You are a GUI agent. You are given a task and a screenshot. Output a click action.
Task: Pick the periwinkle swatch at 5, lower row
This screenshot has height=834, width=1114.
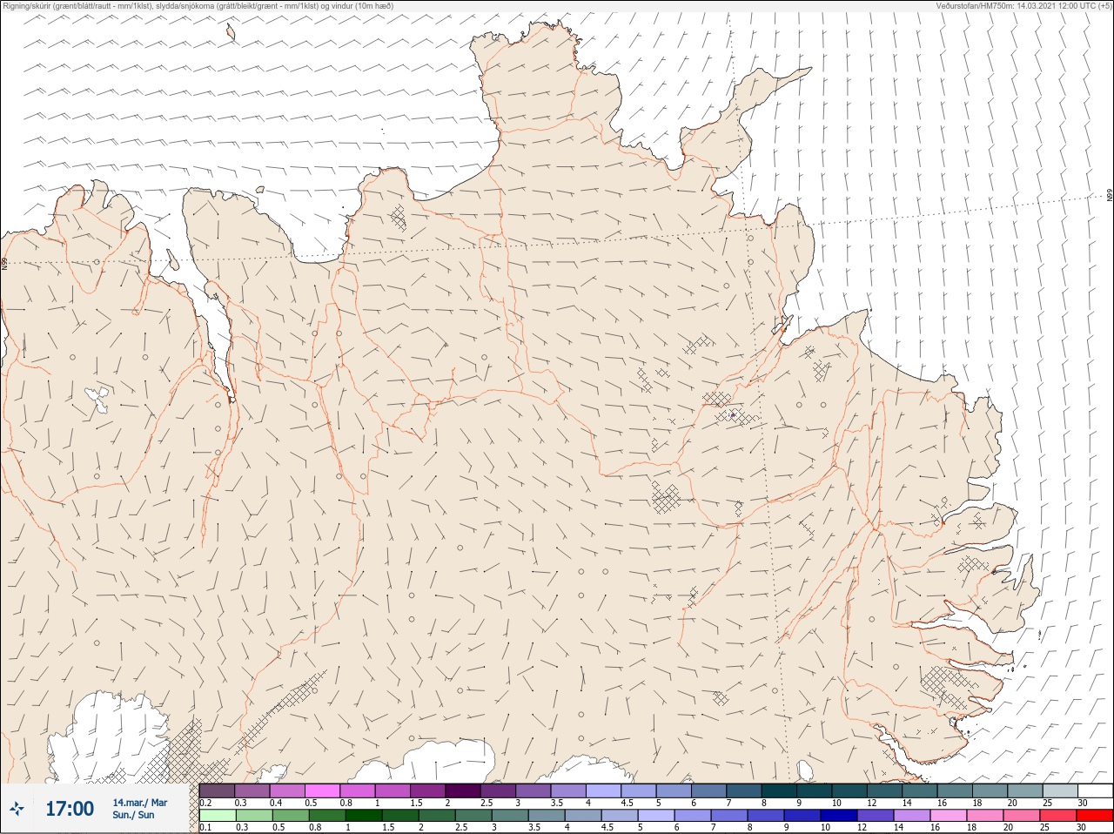tap(656, 816)
